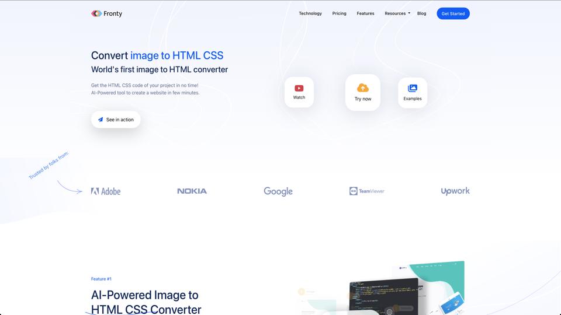The image size is (561, 315).
Task: Open the Features nav link
Action: pyautogui.click(x=365, y=13)
